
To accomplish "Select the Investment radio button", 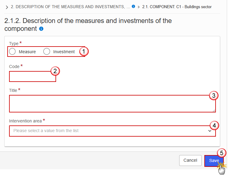I will pos(47,51).
